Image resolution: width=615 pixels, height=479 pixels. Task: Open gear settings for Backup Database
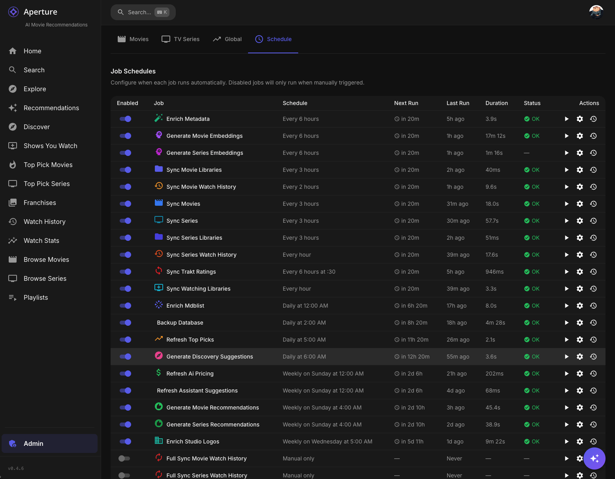tap(579, 323)
